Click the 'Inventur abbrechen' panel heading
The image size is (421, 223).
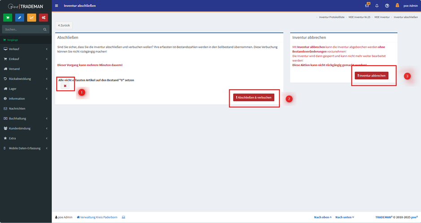tap(309, 38)
